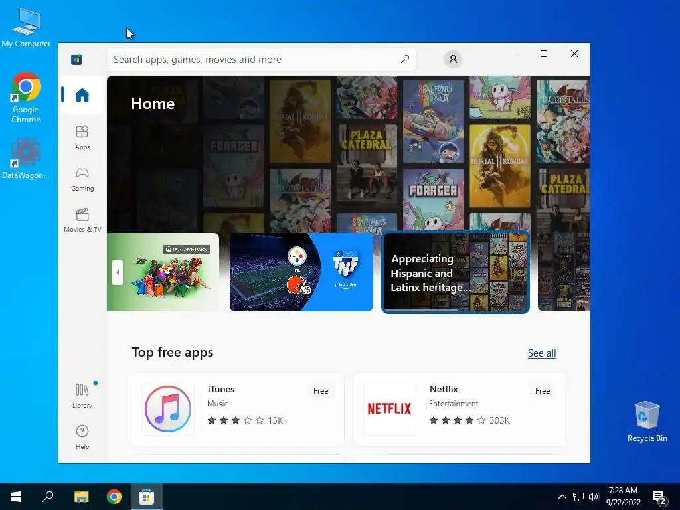Viewport: 680px width, 510px height.
Task: Open the Gaming section in the sidebar
Action: [82, 179]
